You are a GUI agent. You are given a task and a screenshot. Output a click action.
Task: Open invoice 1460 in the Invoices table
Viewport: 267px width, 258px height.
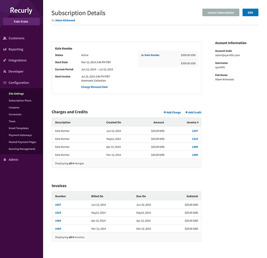pos(58,228)
